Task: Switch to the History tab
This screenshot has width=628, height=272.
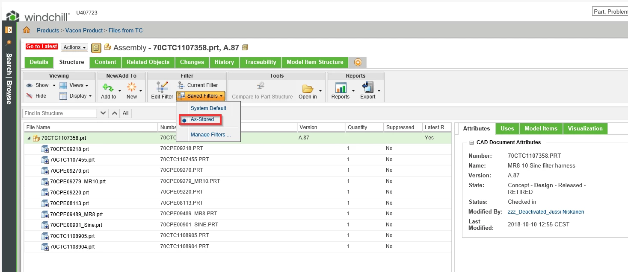Action: [x=224, y=62]
